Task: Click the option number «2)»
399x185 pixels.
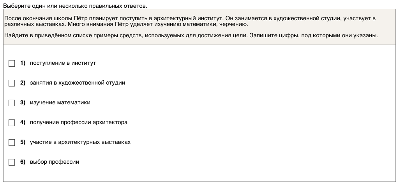Action: (x=23, y=83)
